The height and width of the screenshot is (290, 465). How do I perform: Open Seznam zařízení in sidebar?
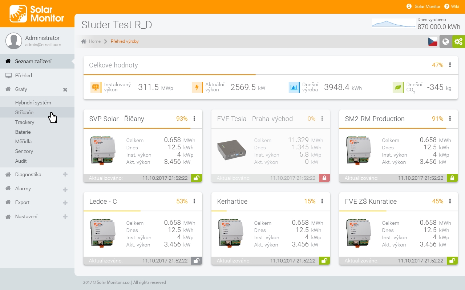click(33, 61)
